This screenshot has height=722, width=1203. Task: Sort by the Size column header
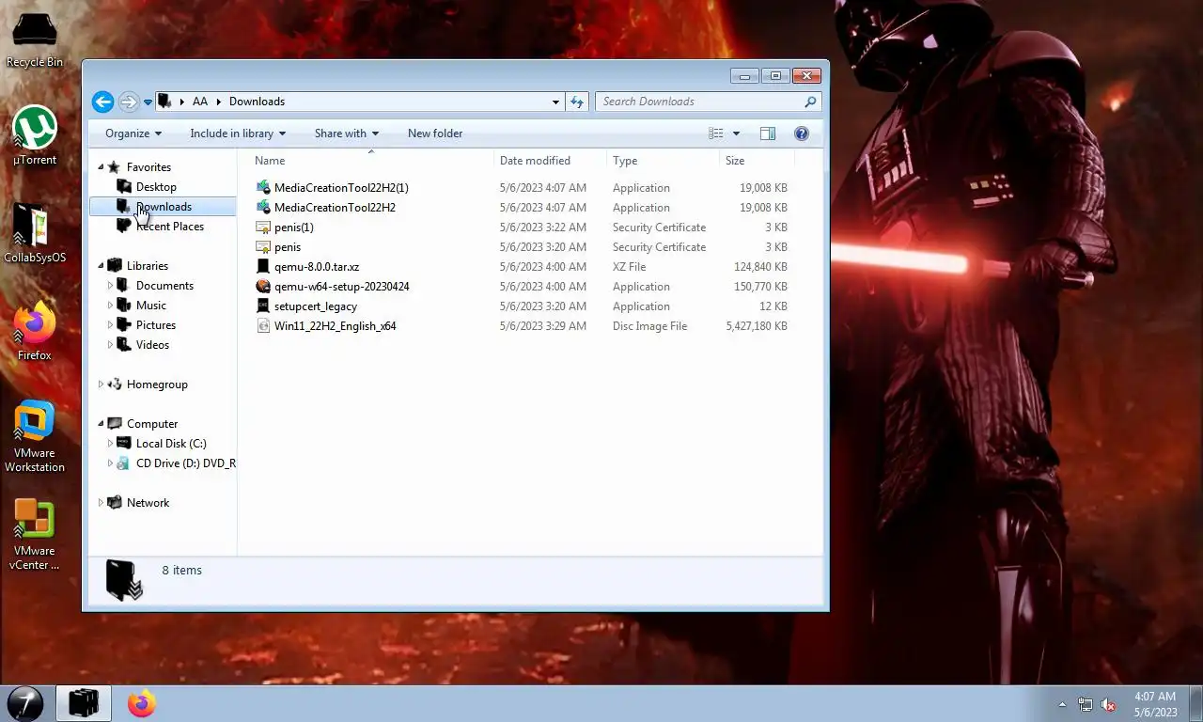(757, 161)
